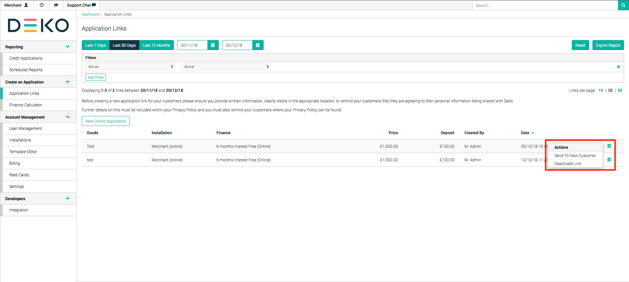Open User Management in sidebar

point(40,129)
